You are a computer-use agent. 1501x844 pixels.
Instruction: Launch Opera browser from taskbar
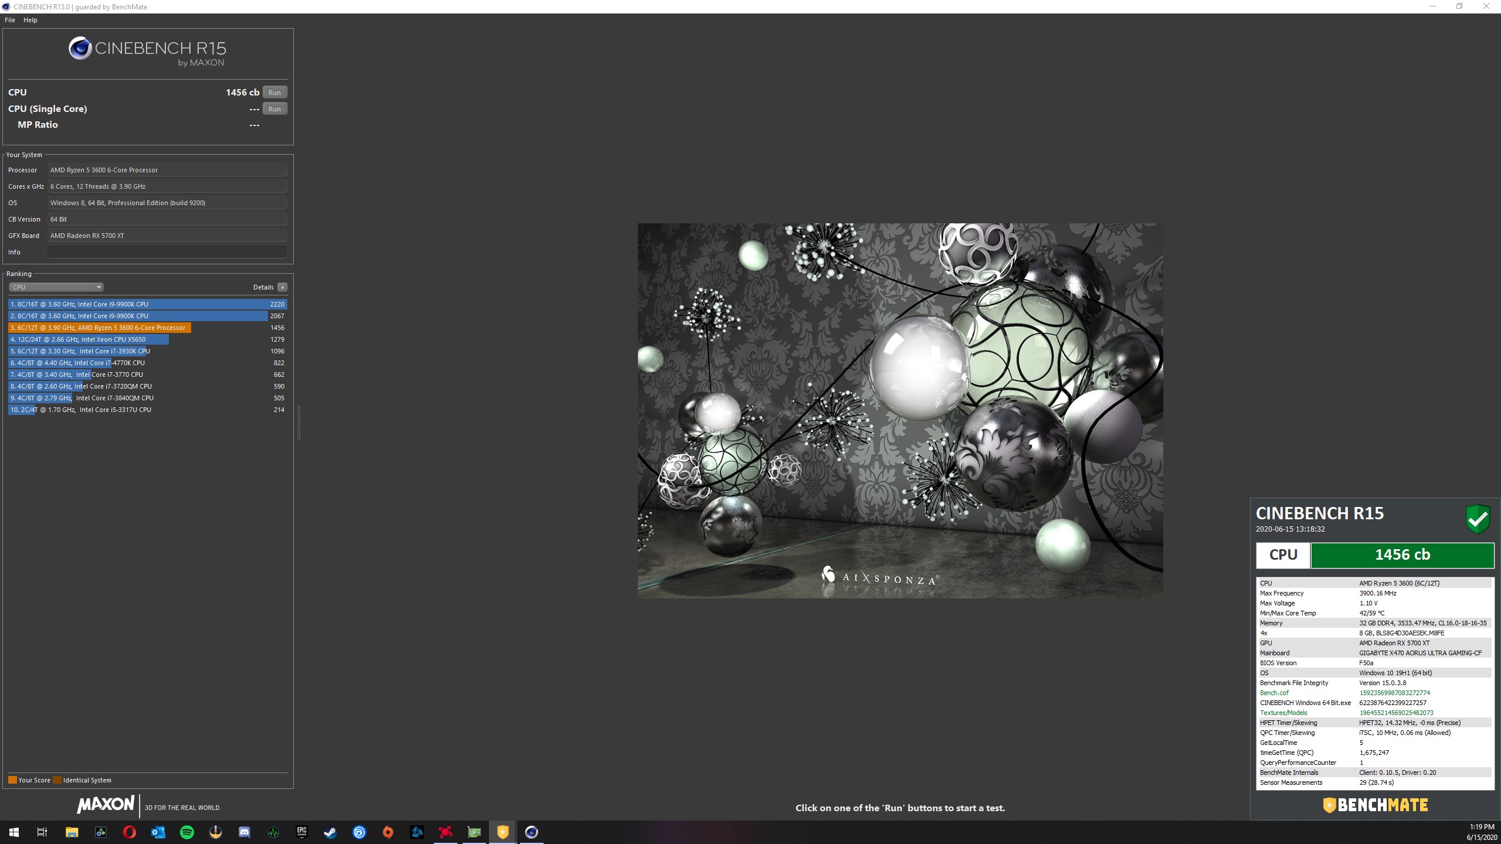click(x=130, y=832)
